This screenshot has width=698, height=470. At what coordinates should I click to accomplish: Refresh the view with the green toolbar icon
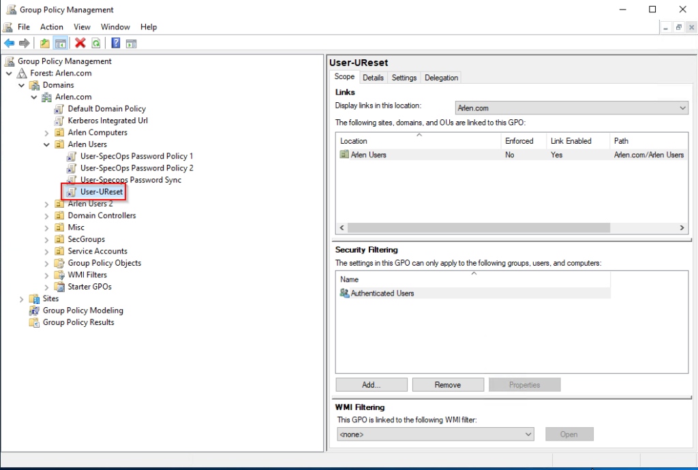[95, 43]
